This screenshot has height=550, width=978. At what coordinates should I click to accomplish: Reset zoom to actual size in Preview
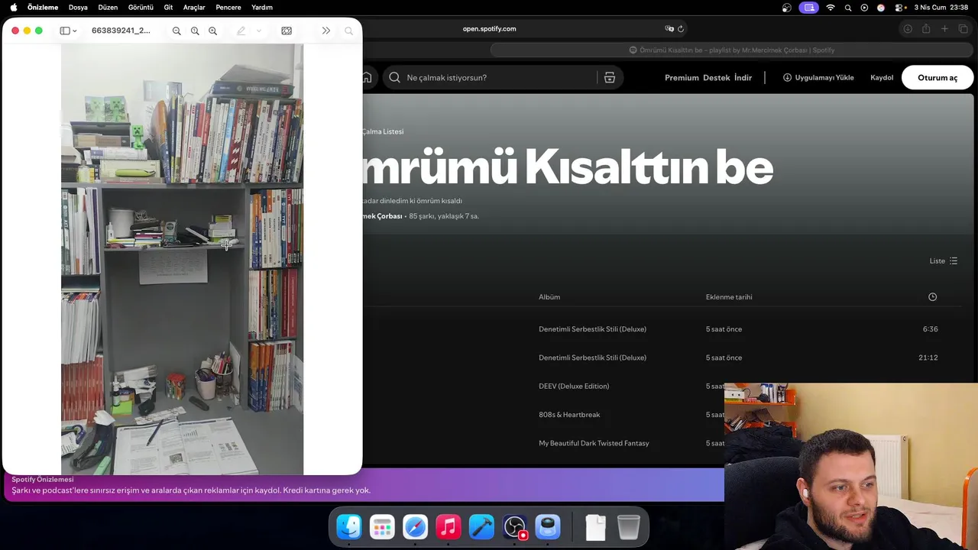[x=195, y=31]
